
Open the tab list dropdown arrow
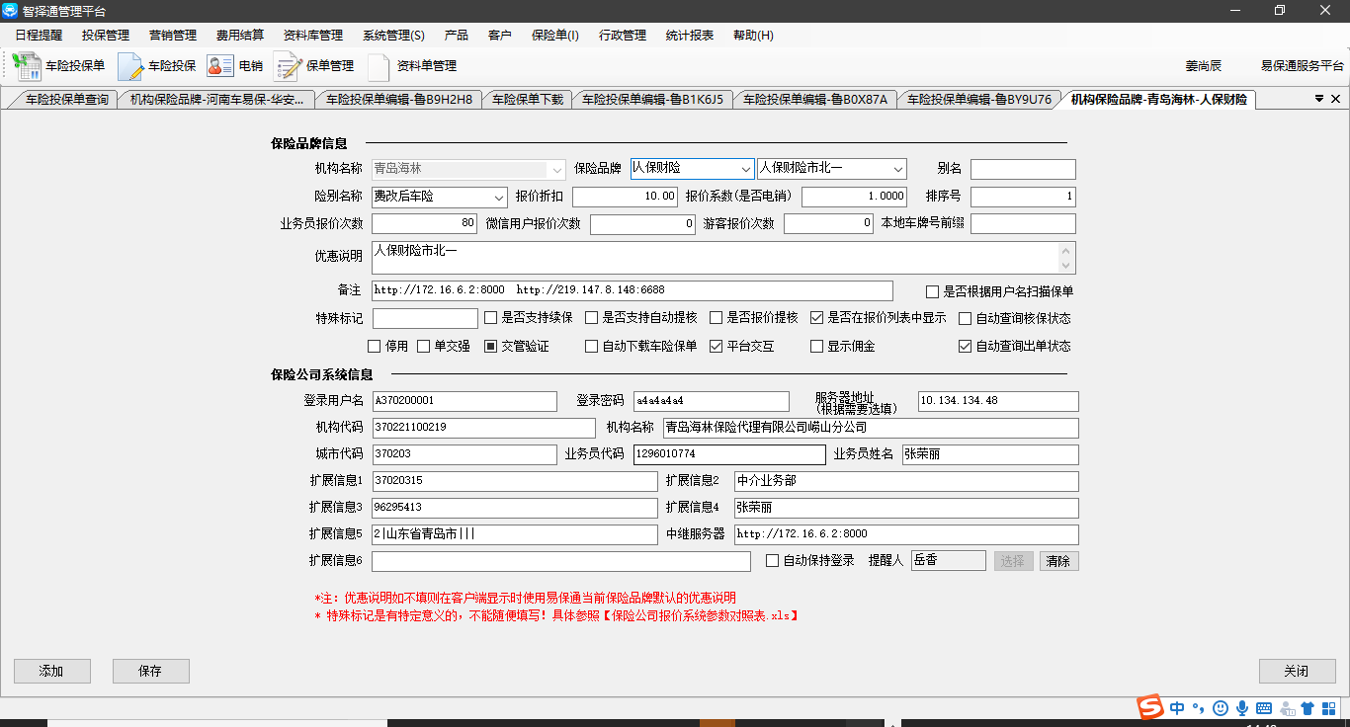(1319, 99)
